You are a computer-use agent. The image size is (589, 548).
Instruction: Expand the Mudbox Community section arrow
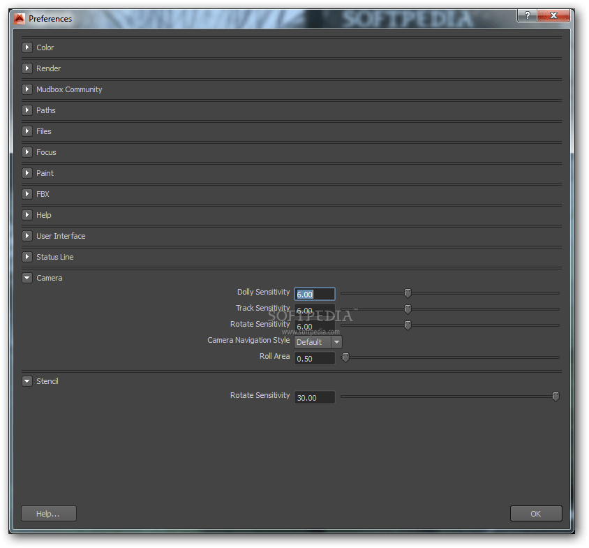click(27, 89)
